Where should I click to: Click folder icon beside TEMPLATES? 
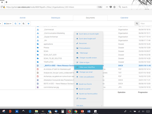[x=38, y=62]
